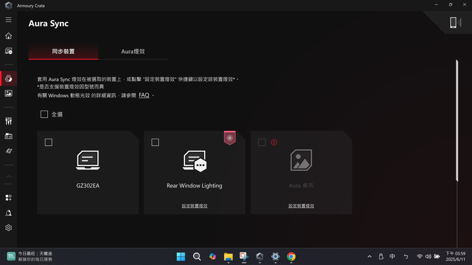Screen dimensions: 472x265
Task: Tick the Aura 桌布 checkbox
Action: (262, 142)
